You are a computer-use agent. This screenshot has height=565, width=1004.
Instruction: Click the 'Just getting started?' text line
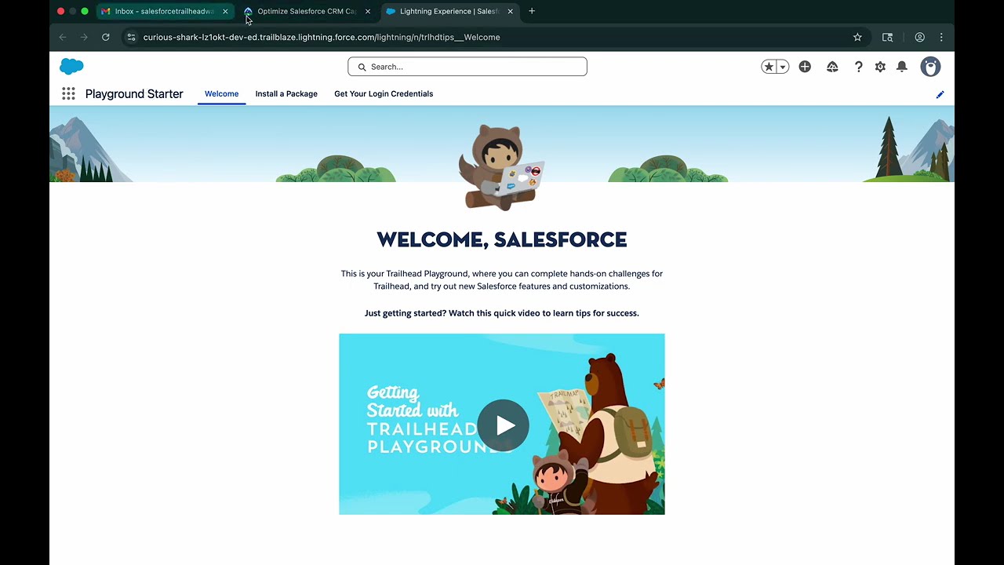(x=502, y=313)
